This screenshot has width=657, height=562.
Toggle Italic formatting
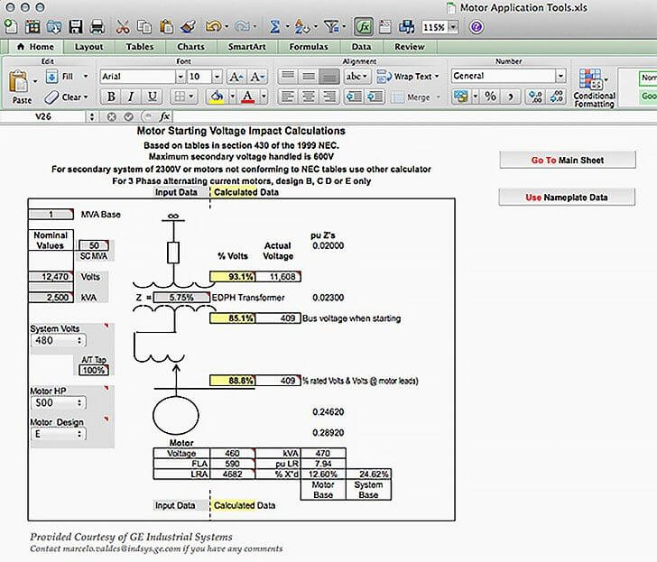click(131, 97)
